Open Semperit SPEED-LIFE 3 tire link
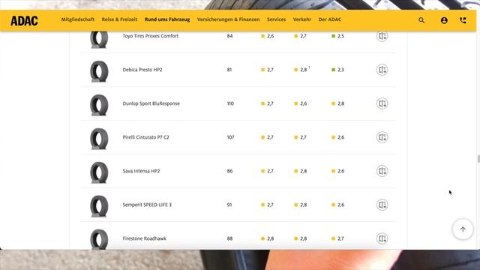Screen dimensions: 480x270 (147, 205)
